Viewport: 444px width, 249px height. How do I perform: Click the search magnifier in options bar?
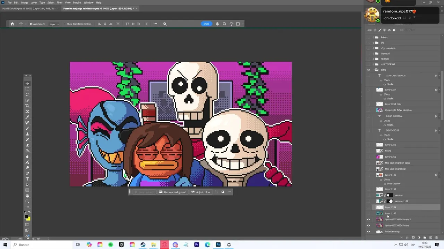224,24
